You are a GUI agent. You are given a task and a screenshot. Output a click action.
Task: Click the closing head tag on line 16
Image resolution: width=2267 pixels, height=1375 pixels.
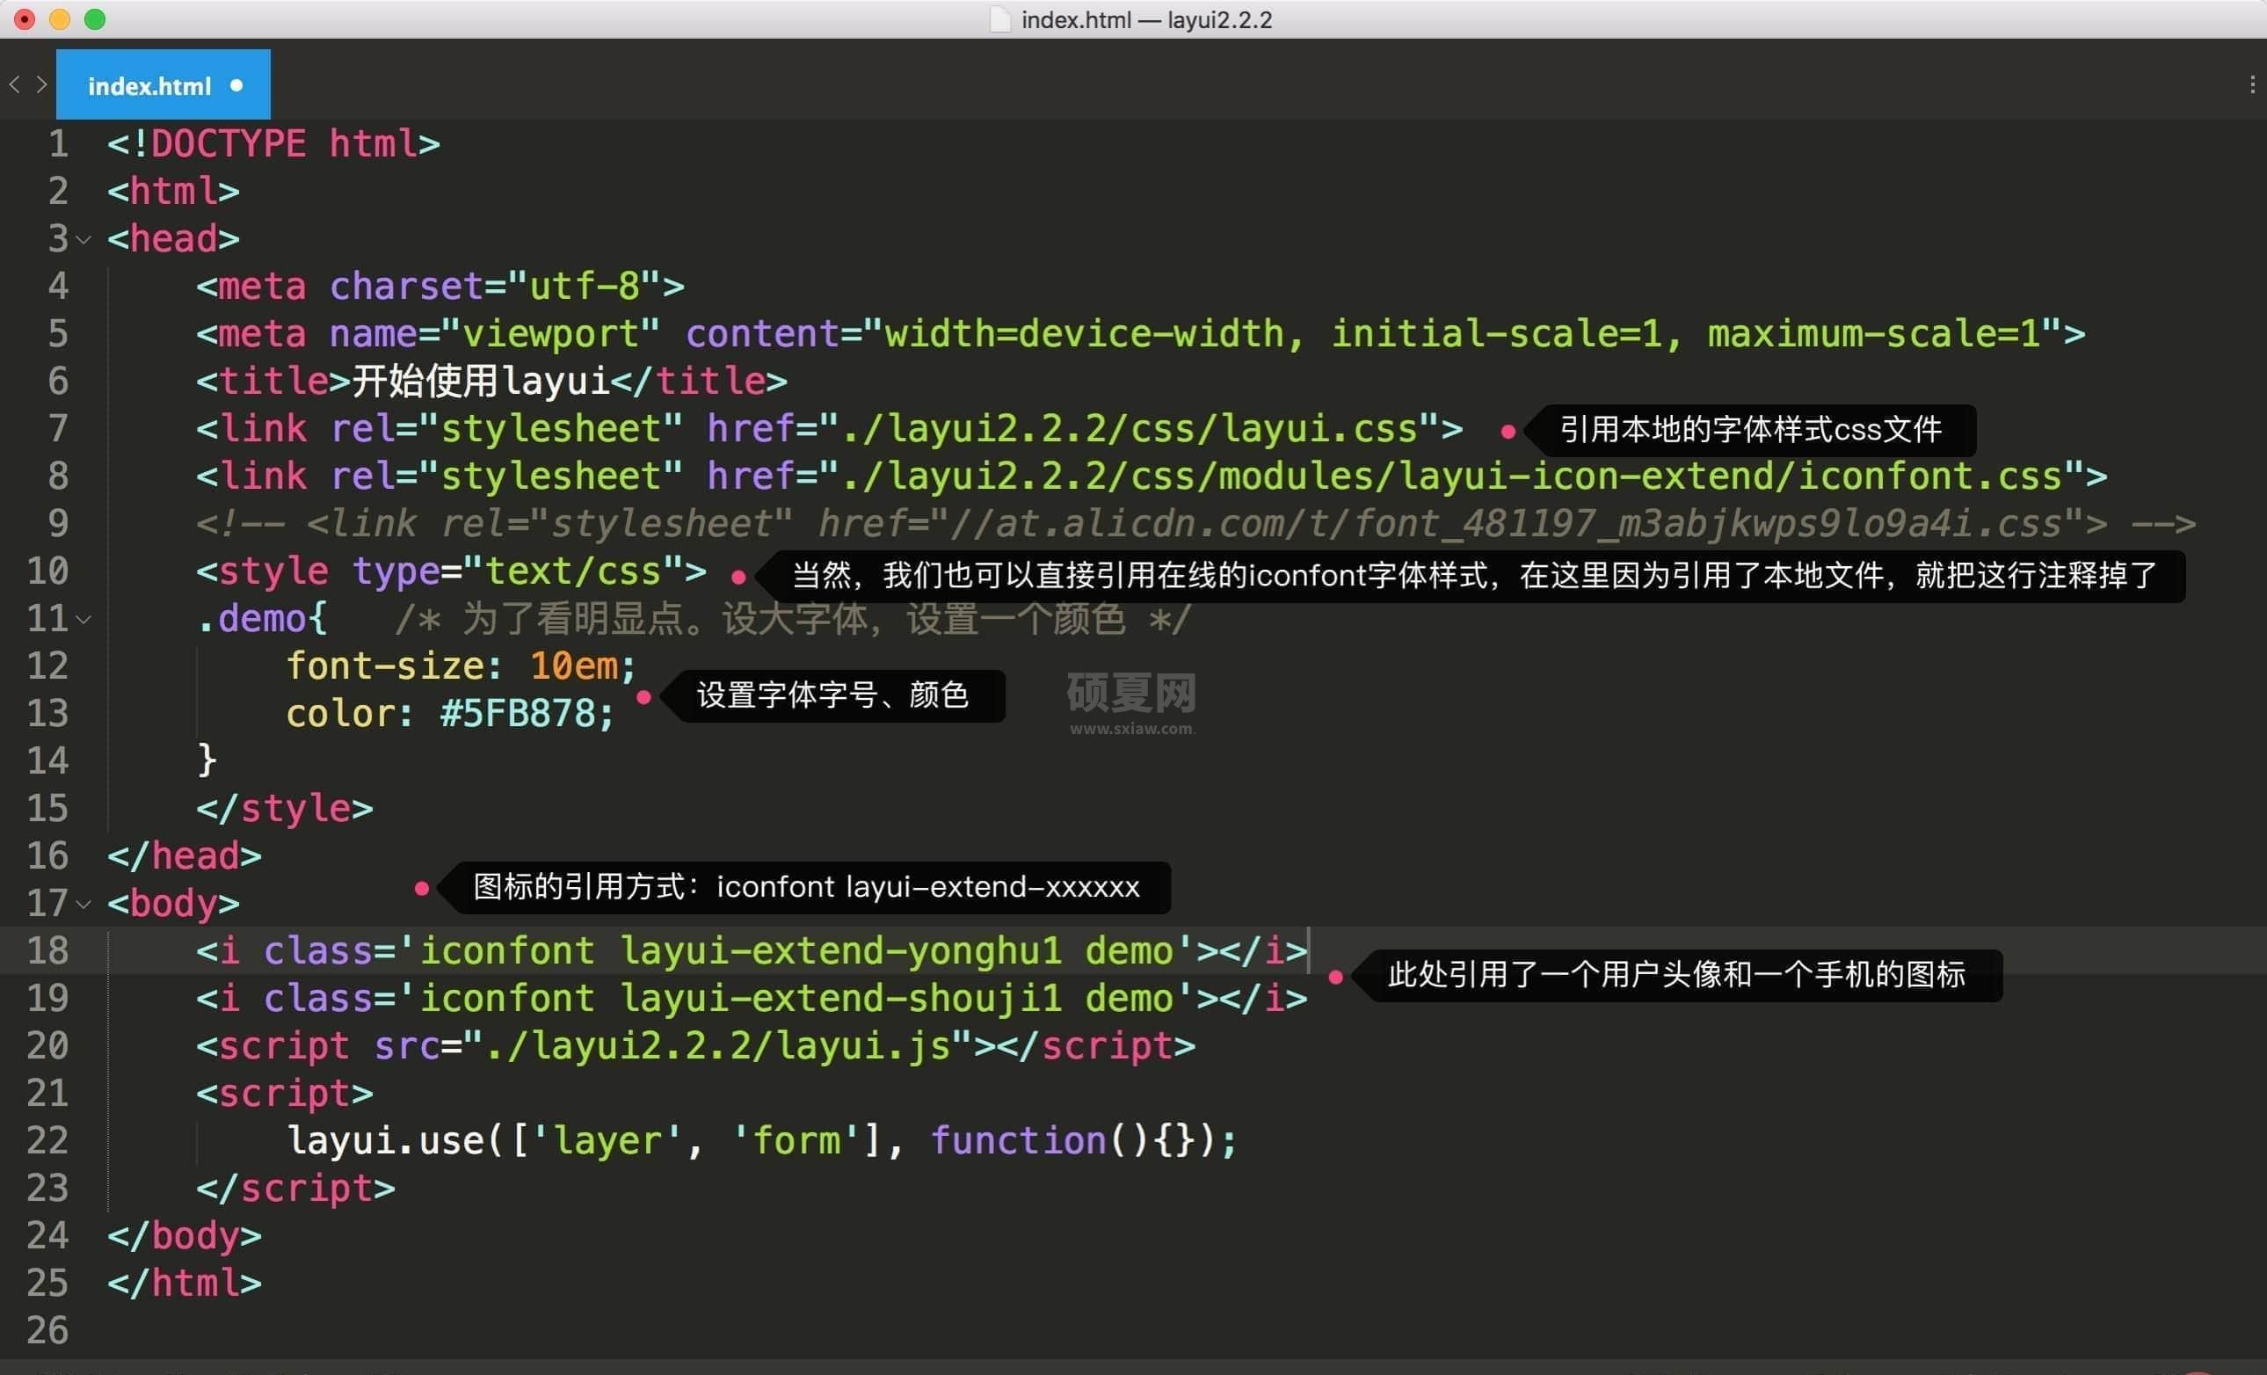(x=184, y=856)
